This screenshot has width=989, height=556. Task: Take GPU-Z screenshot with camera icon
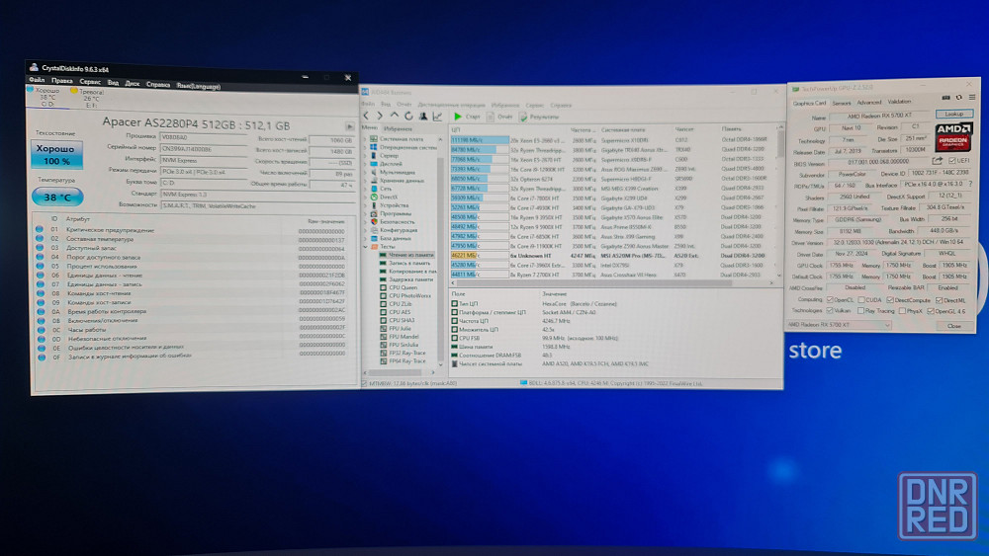pyautogui.click(x=945, y=98)
